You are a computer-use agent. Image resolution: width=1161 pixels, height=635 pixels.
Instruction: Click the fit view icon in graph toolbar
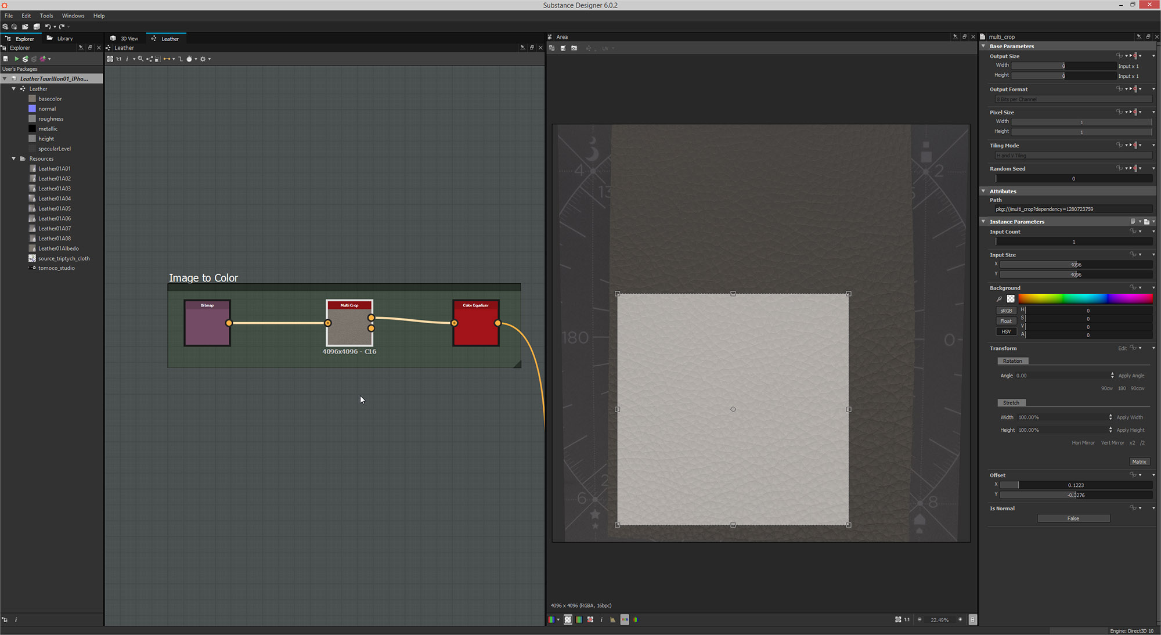point(110,59)
